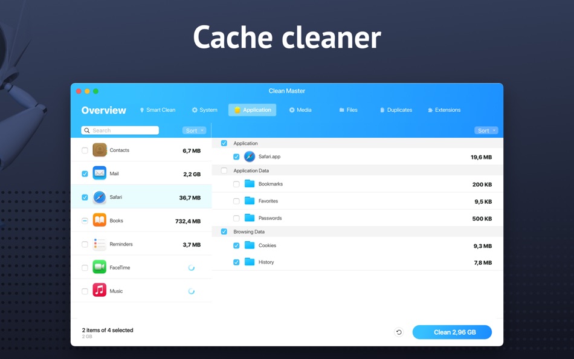
Task: Click the Passwords size 500 KB
Action: (482, 219)
